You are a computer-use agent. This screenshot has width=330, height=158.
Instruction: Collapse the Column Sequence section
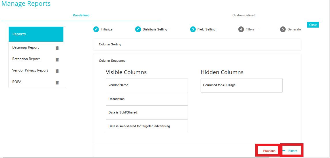112,61
